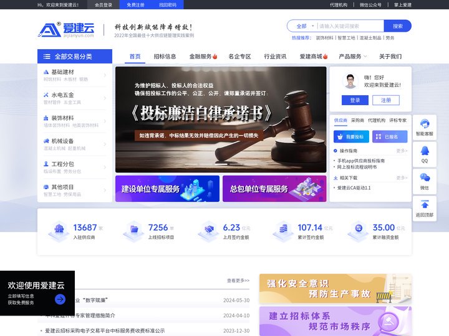449x336 pixels.
Task: Switch to the 采购商 tab
Action: [x=357, y=120]
